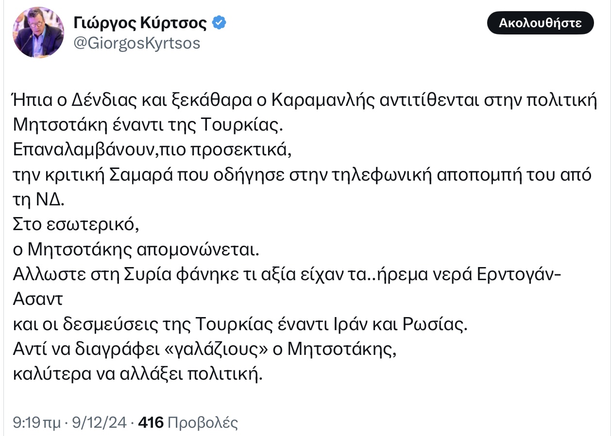Image resolution: width=611 pixels, height=436 pixels.
Task: Click the line "Επαναλαμβάνουν,πιο προσεκτικά,"
Action: click(x=151, y=150)
